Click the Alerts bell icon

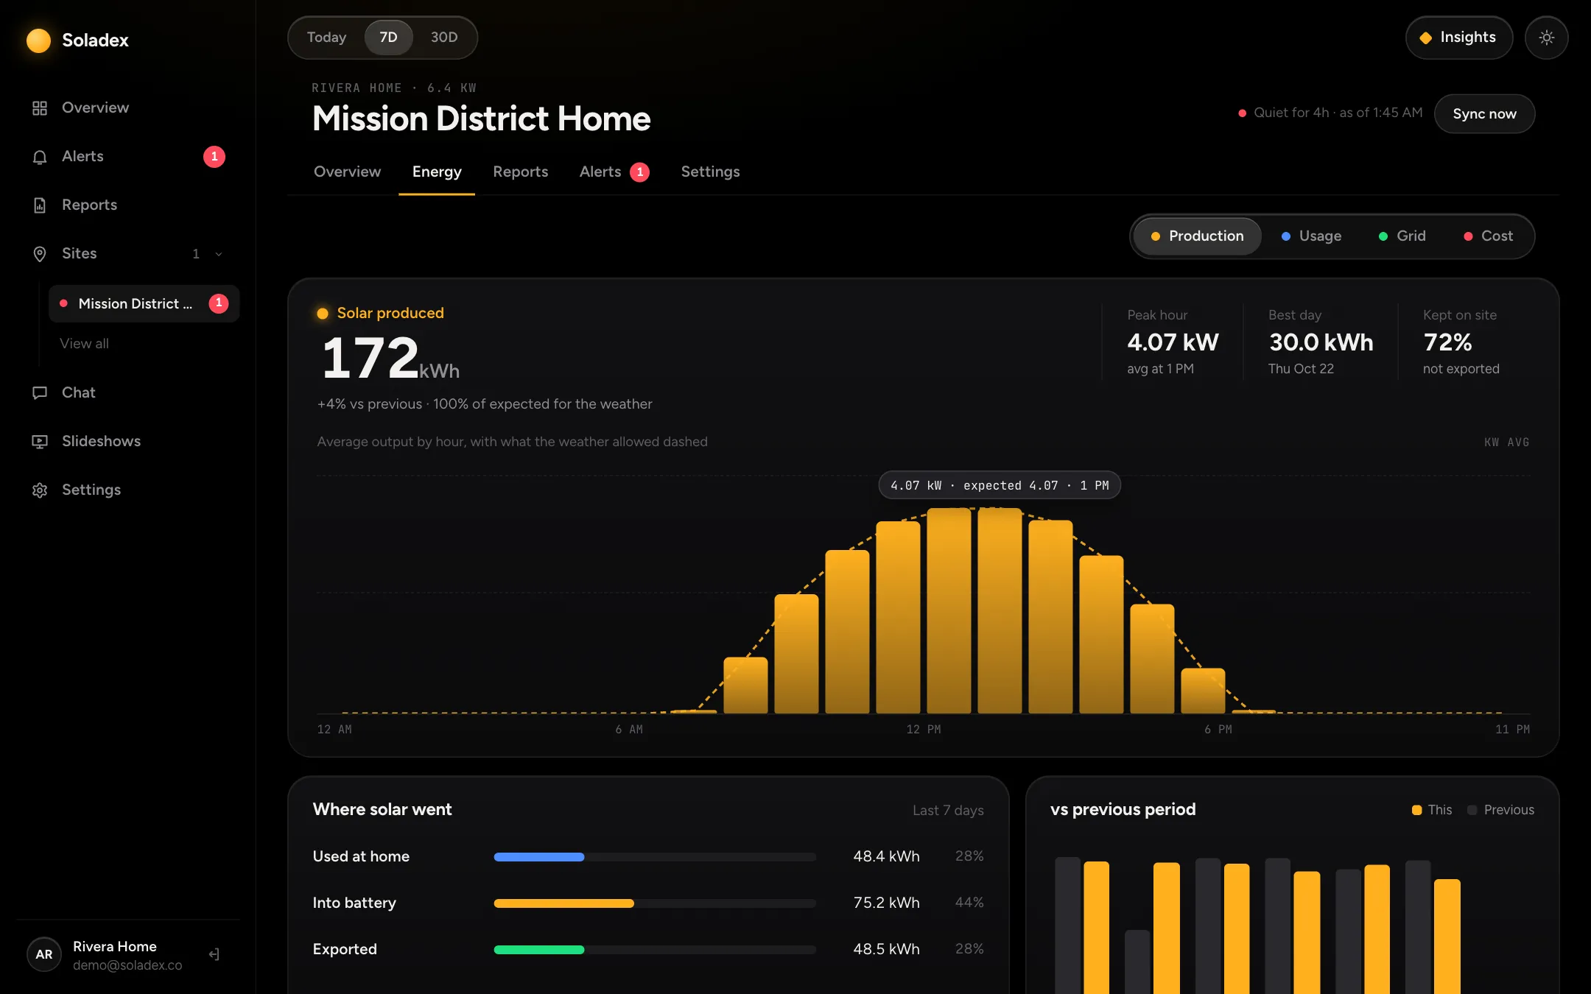point(40,157)
